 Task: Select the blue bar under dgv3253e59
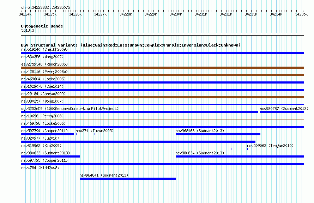[x=139, y=112]
